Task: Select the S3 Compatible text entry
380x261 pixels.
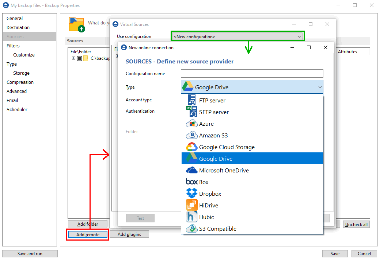Action: (x=218, y=229)
